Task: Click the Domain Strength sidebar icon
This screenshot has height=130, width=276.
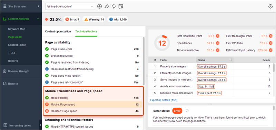Action: pos(5,72)
